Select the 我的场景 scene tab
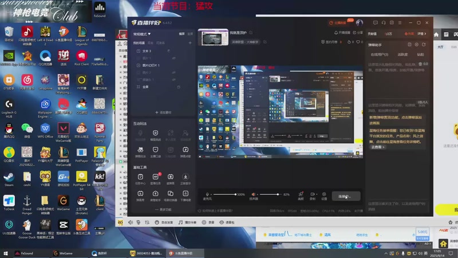Screen dimensions: 458x258 [x=139, y=42]
